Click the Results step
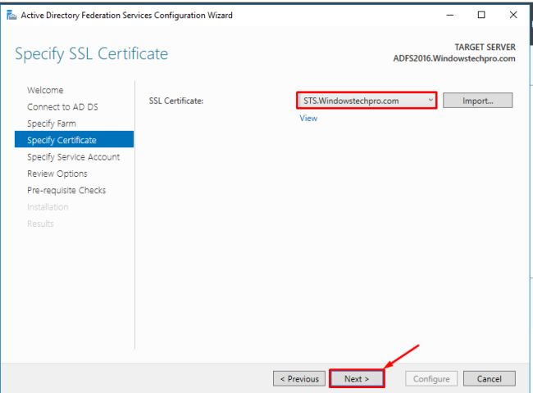The height and width of the screenshot is (393, 533). tap(40, 224)
